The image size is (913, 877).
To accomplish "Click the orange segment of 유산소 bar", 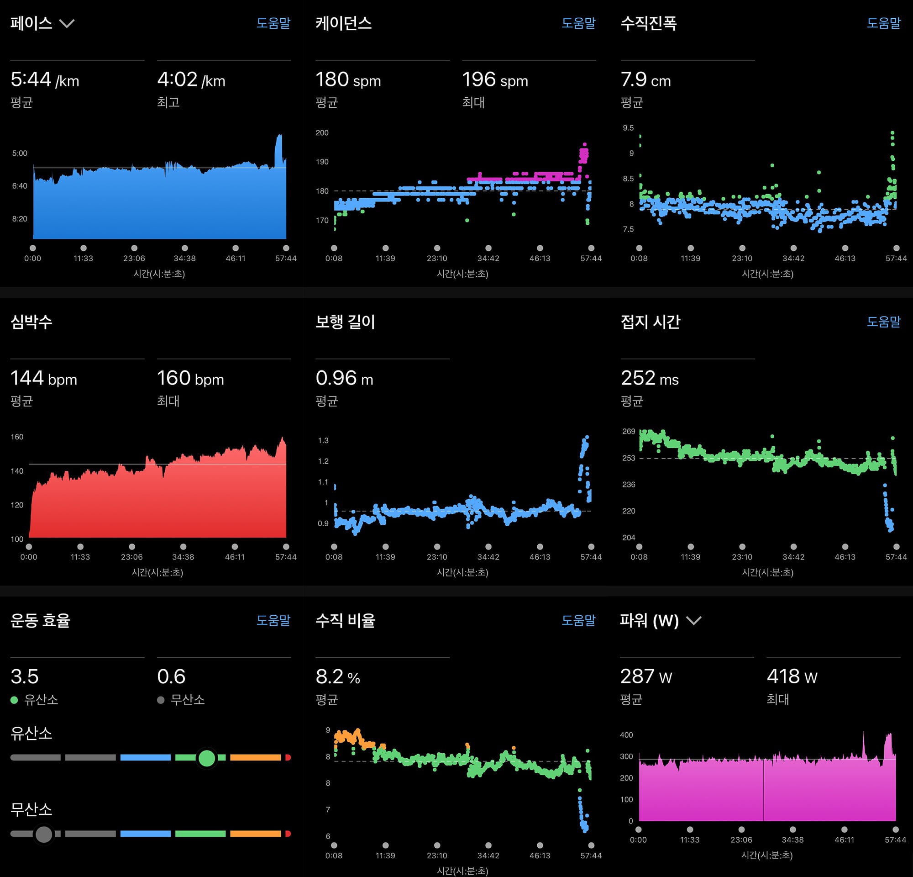I will 255,758.
